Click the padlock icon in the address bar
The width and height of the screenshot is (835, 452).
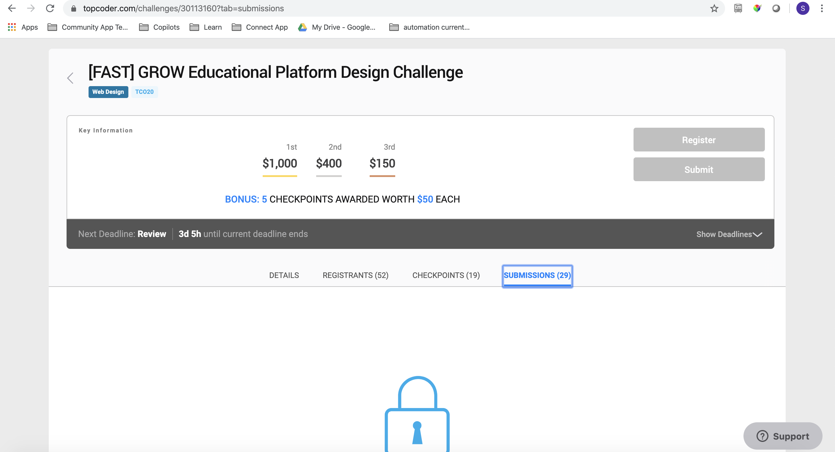click(74, 9)
